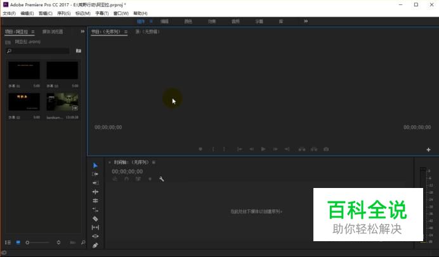
Task: Open the Button Editor plus icon
Action: 428,150
